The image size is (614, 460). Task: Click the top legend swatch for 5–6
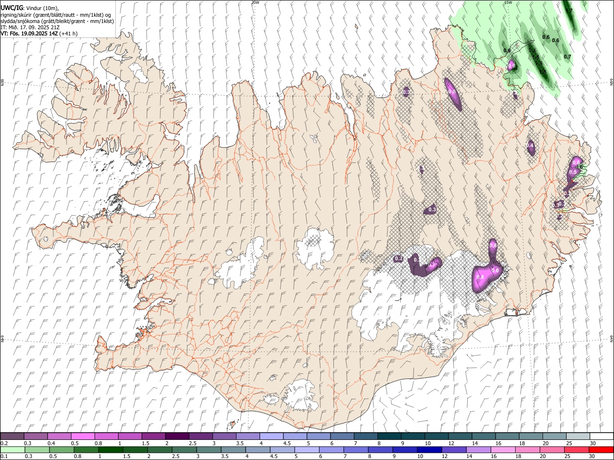319,436
